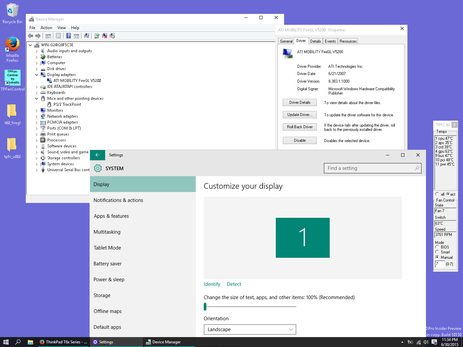
Task: Open Help menu in Device Manager
Action: (75, 28)
